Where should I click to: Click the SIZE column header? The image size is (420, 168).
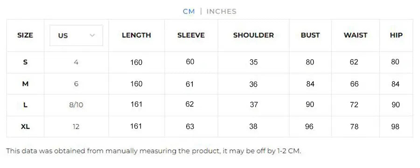[25, 35]
